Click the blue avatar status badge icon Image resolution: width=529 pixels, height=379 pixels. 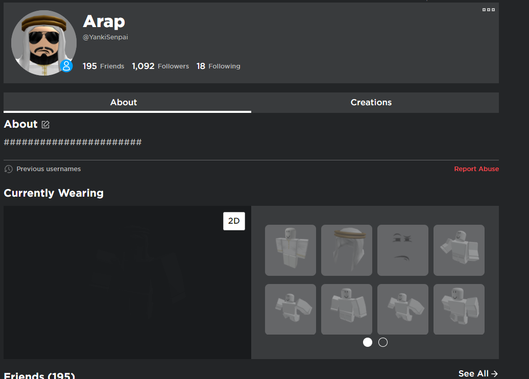click(66, 66)
